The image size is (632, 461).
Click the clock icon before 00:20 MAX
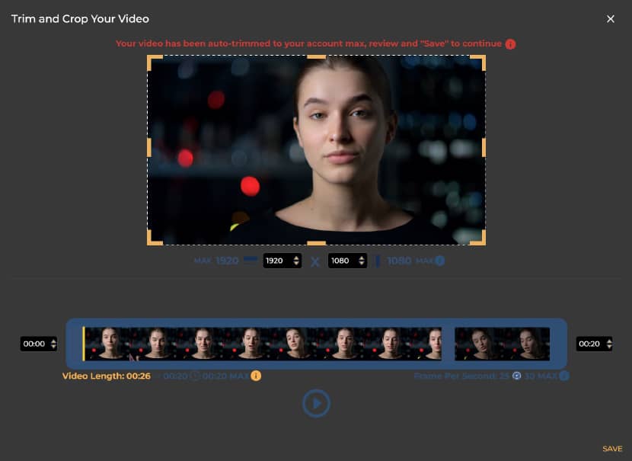[195, 376]
